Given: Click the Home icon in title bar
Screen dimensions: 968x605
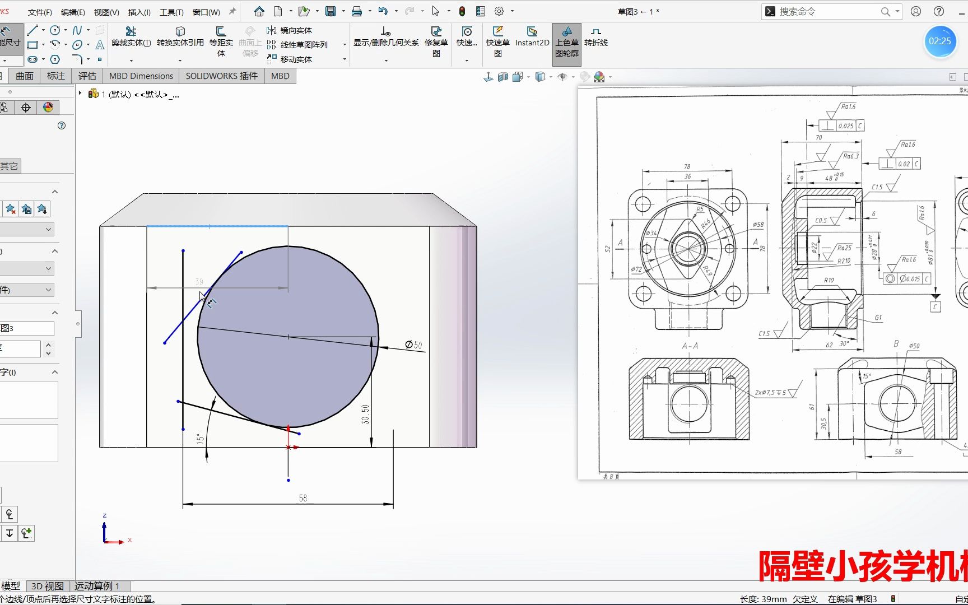Looking at the screenshot, I should (259, 11).
